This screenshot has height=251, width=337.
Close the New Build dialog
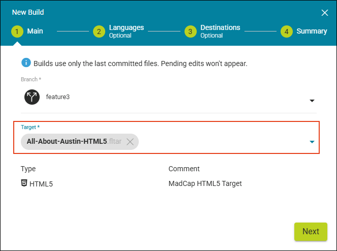tap(325, 13)
